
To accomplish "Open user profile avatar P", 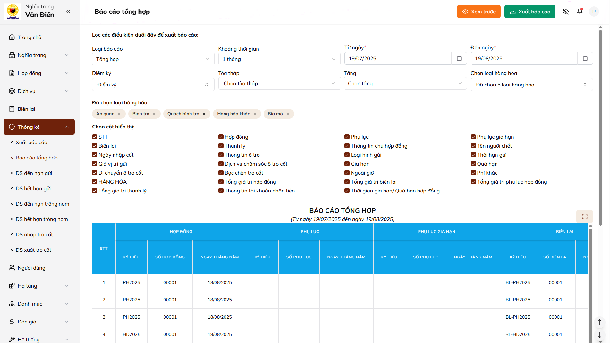I will click(x=594, y=12).
